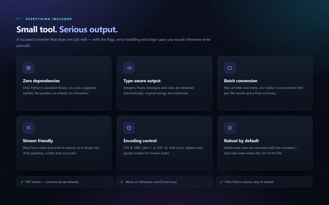Click the "Small tool. Serious output." headline

pos(67,29)
